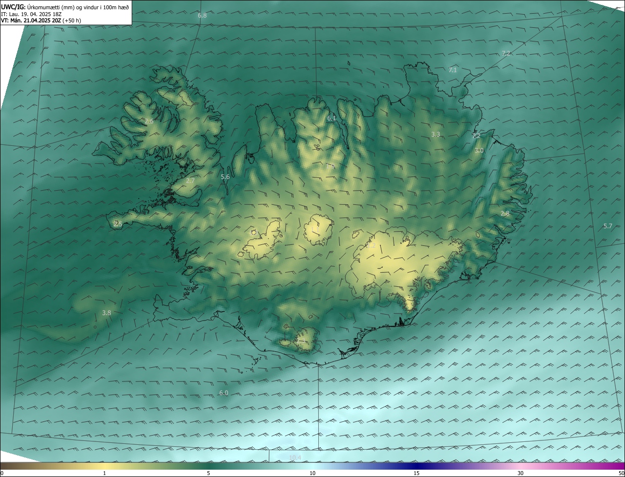
Task: Click the 15 tick on the color scale
Action: pyautogui.click(x=417, y=474)
